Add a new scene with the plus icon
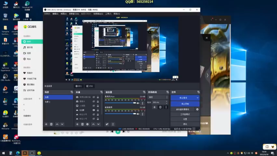This screenshot has width=277, height=156. (46, 124)
